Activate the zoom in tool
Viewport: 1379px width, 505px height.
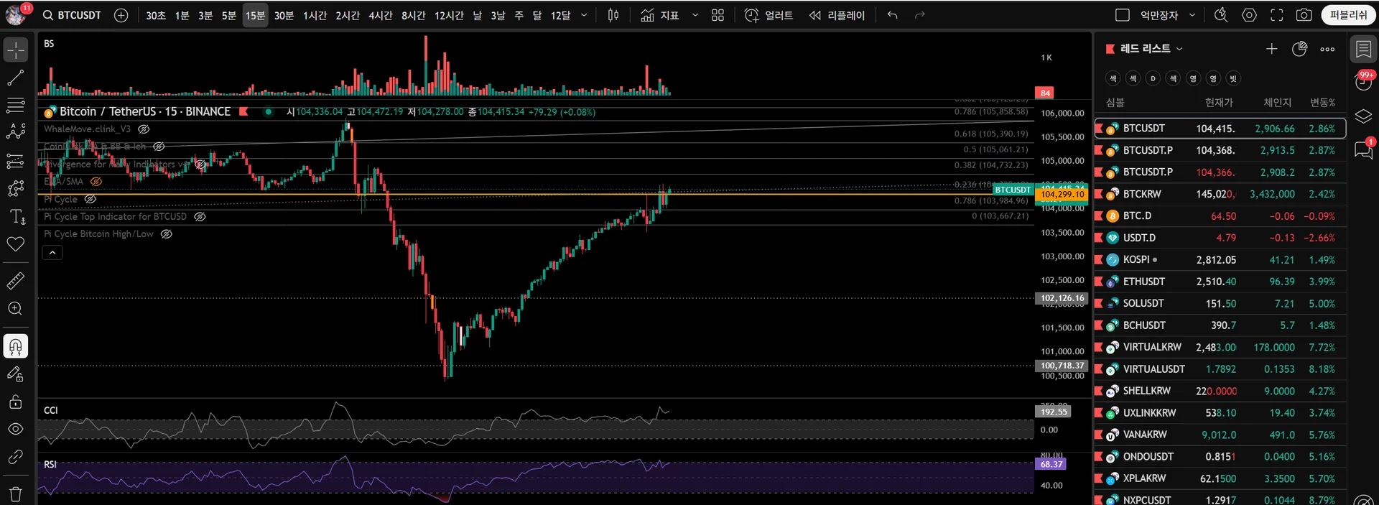[15, 309]
